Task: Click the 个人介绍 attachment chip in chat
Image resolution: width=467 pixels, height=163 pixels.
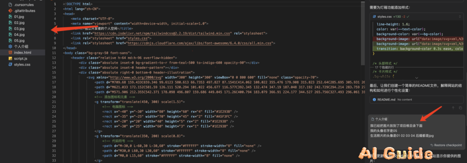Action: click(380, 119)
